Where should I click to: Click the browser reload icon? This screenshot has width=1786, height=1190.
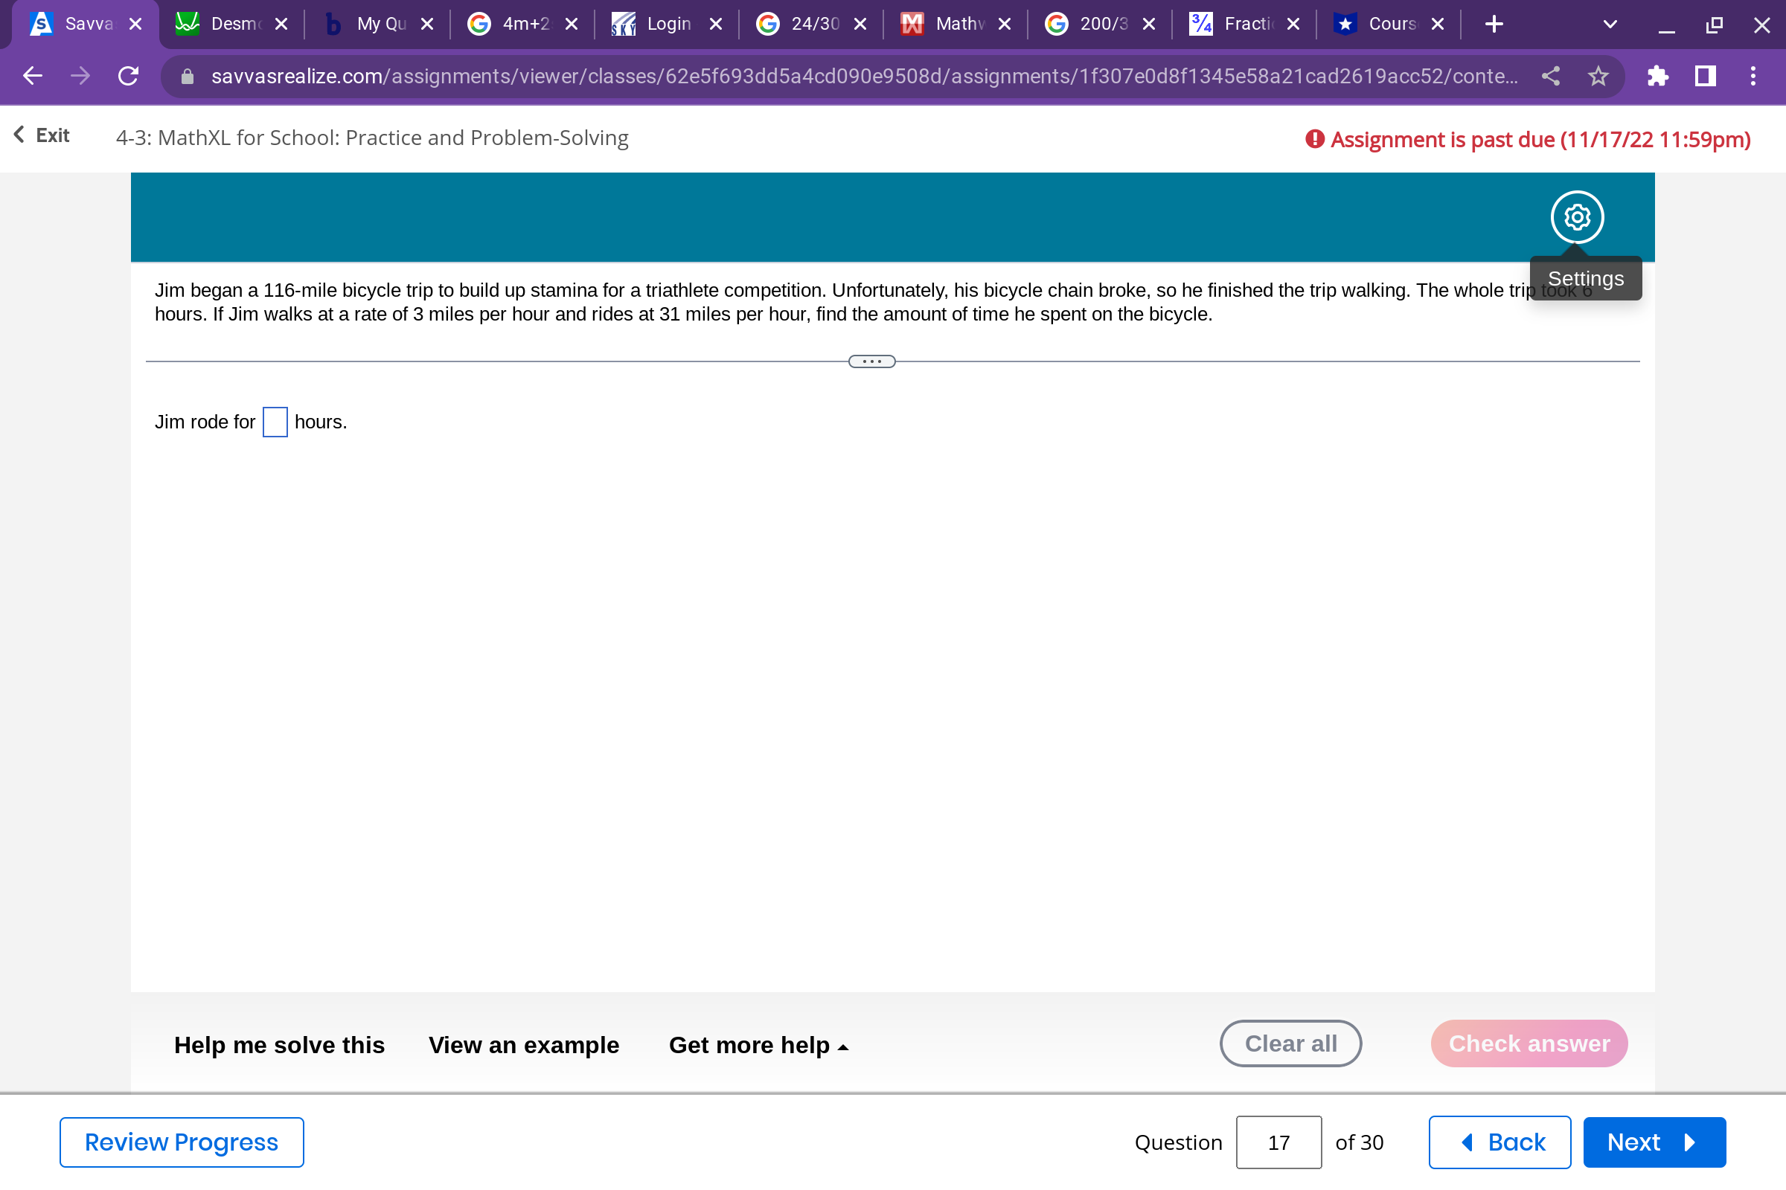point(128,76)
